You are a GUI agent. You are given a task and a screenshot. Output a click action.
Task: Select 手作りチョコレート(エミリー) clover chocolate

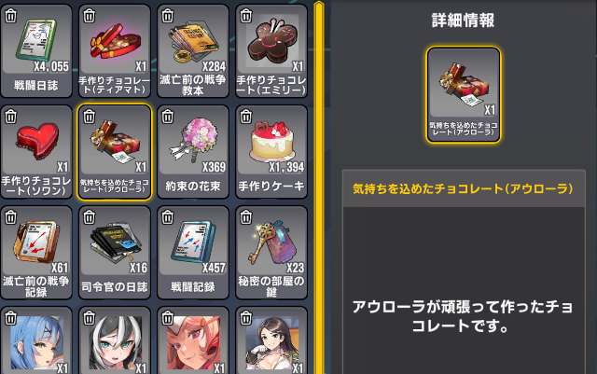(271, 50)
